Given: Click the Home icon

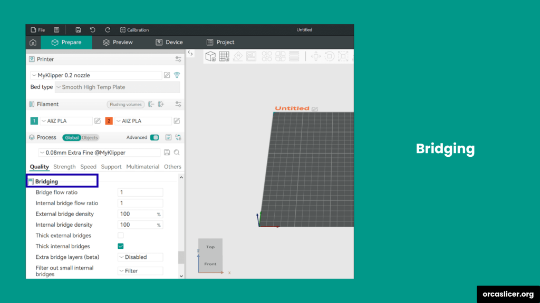Looking at the screenshot, I should [33, 43].
